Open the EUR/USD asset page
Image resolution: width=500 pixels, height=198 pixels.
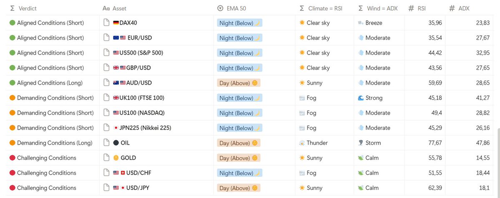click(140, 38)
